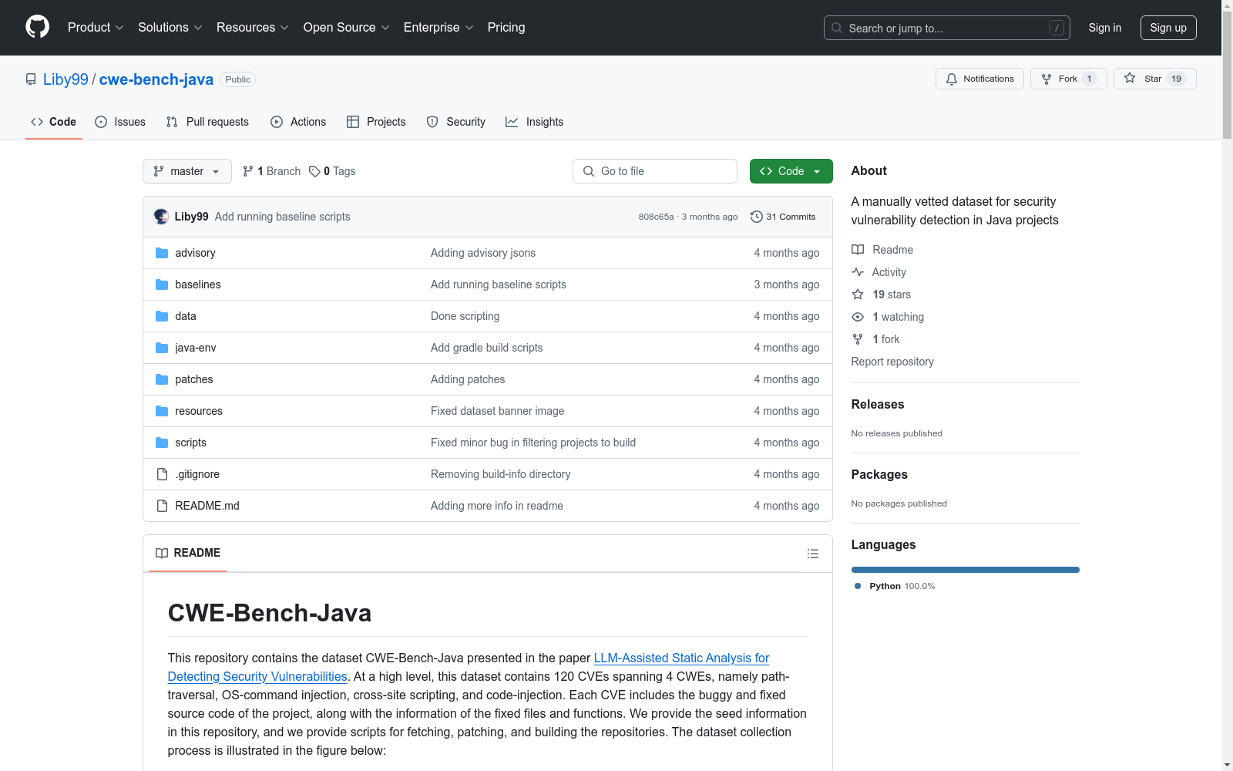Click the tag icon beside 0 Tags
This screenshot has width=1233, height=771.
point(314,171)
